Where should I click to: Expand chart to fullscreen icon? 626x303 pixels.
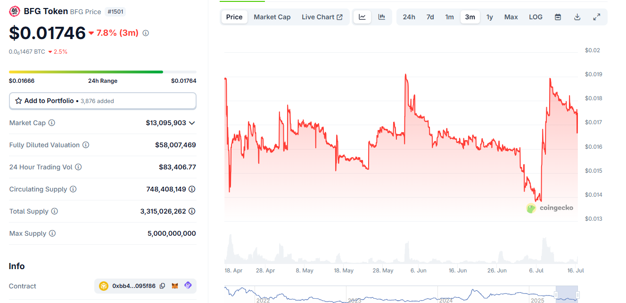[596, 17]
